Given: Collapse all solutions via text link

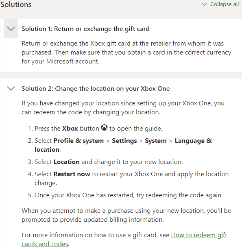Looking at the screenshot, I should pos(225,4).
